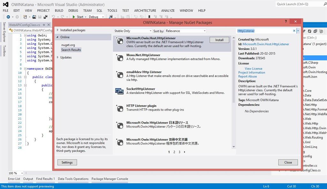This screenshot has height=189, width=327.
Task: Install the Microsoft.Owin.Host.HttpListener package
Action: (219, 40)
